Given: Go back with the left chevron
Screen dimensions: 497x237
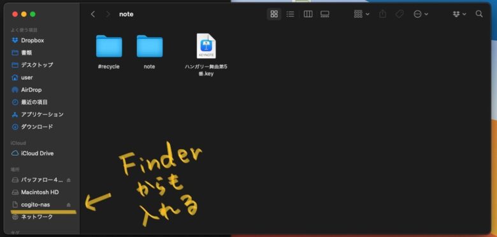Looking at the screenshot, I should click(x=92, y=14).
